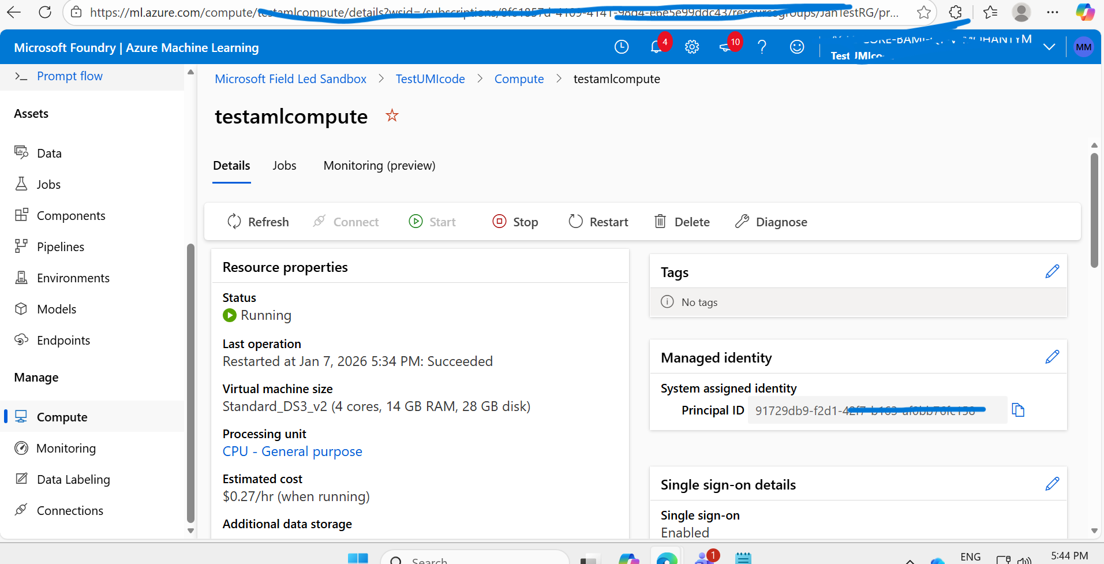This screenshot has width=1104, height=564.
Task: Open the announcements megaphone icon
Action: coord(726,47)
